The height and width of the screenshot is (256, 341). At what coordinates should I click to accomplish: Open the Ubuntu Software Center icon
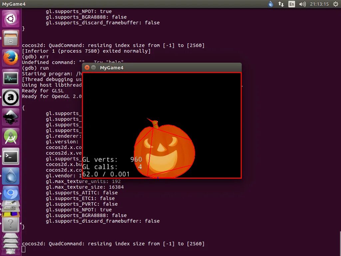point(10,97)
